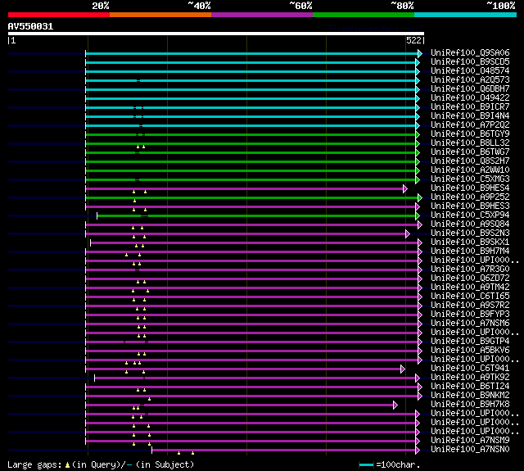This screenshot has height=471, width=524.
Task: Select the UniRef100_B9FYP3 label
Action: (470, 315)
